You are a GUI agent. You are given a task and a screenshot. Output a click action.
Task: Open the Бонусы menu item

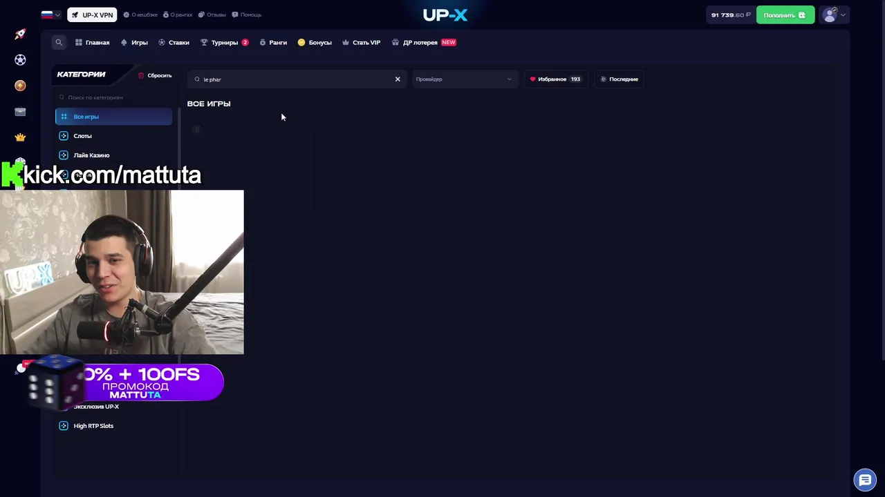315,43
